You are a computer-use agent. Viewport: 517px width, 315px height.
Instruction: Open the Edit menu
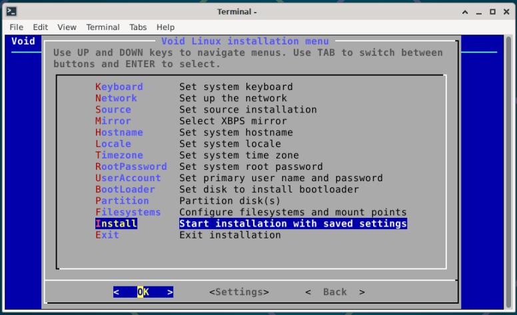pos(40,27)
